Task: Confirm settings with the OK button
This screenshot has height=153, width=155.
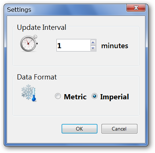Action: (80, 129)
